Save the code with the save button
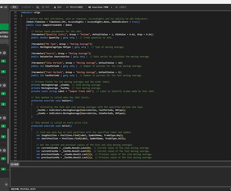The width and height of the screenshot is (231, 191). (x=46, y=7)
